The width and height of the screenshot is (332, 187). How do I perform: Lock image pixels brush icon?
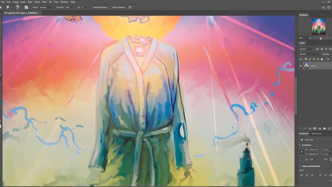point(310,59)
